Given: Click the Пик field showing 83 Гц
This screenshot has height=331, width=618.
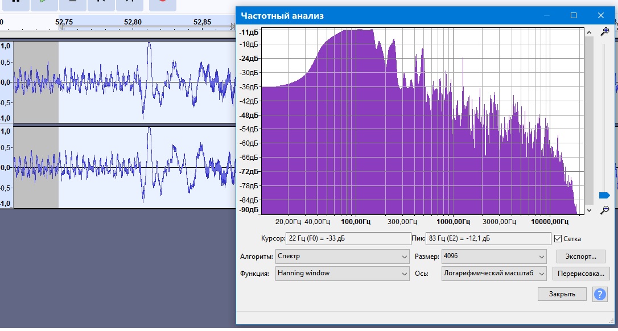Looking at the screenshot, I should click(488, 239).
